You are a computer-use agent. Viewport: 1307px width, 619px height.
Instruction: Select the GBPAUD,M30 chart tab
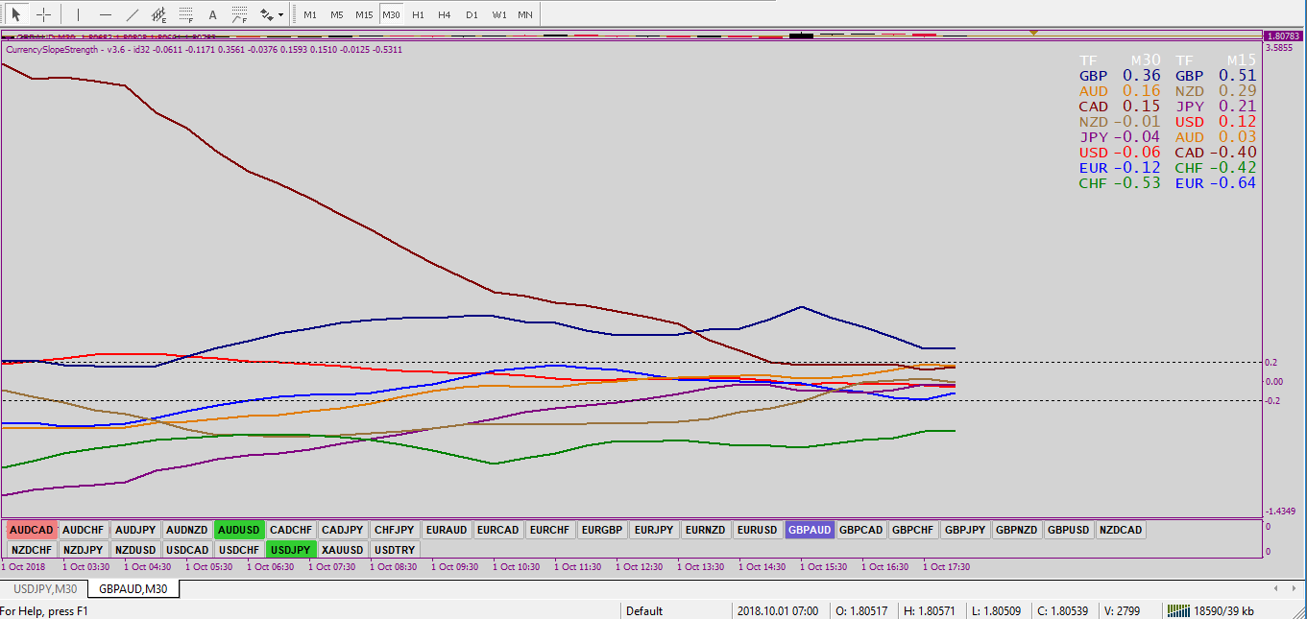click(133, 589)
